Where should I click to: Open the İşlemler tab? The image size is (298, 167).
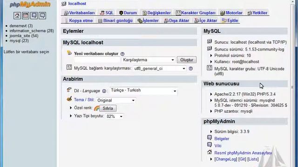pos(148,20)
